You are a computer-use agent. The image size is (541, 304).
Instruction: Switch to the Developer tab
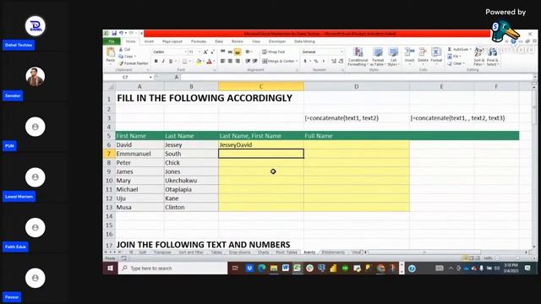(277, 41)
